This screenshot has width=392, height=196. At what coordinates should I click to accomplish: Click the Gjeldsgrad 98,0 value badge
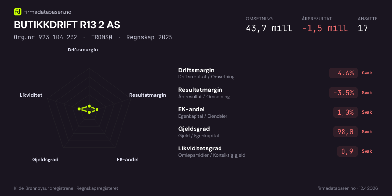pos(345,132)
